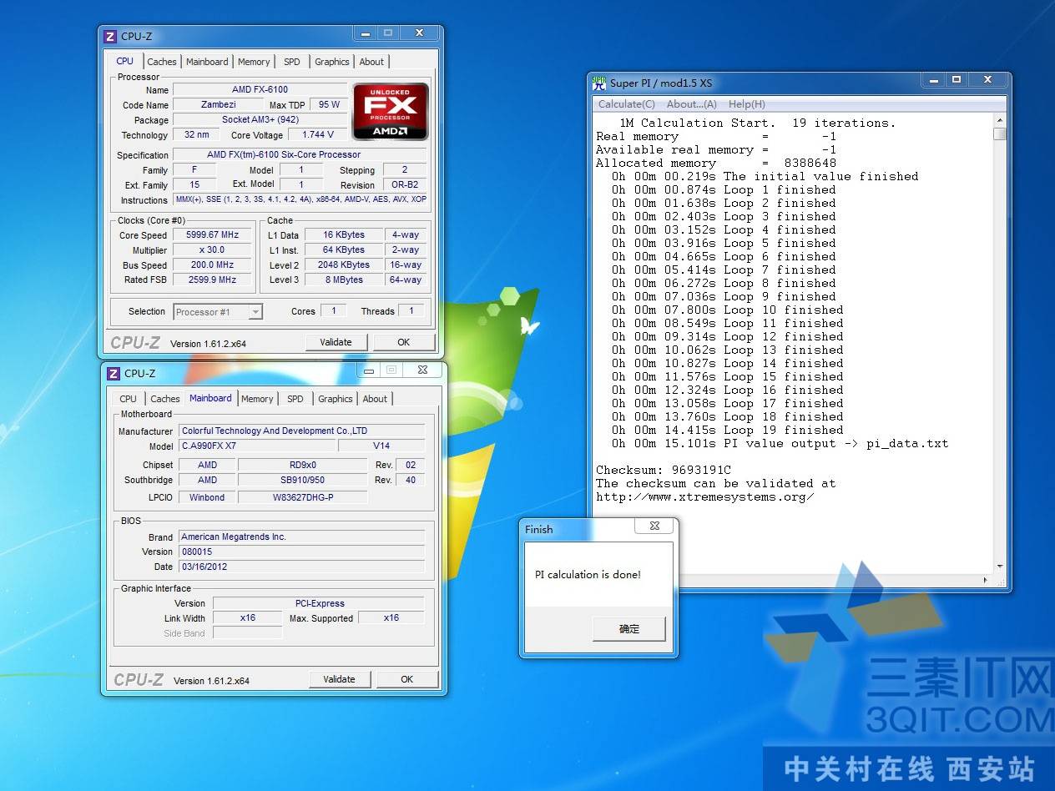Viewport: 1055px width, 791px height.
Task: Click the Code Name value Zambezi
Action: click(219, 104)
